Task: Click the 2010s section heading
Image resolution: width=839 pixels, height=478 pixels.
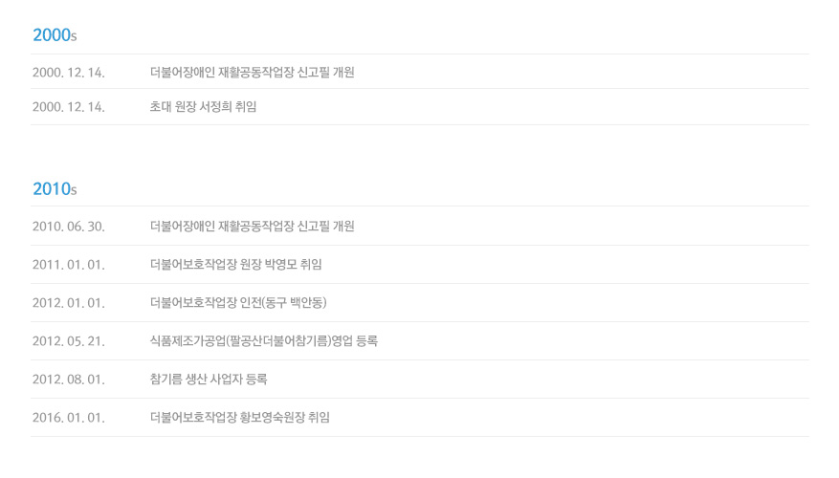Action: 55,188
